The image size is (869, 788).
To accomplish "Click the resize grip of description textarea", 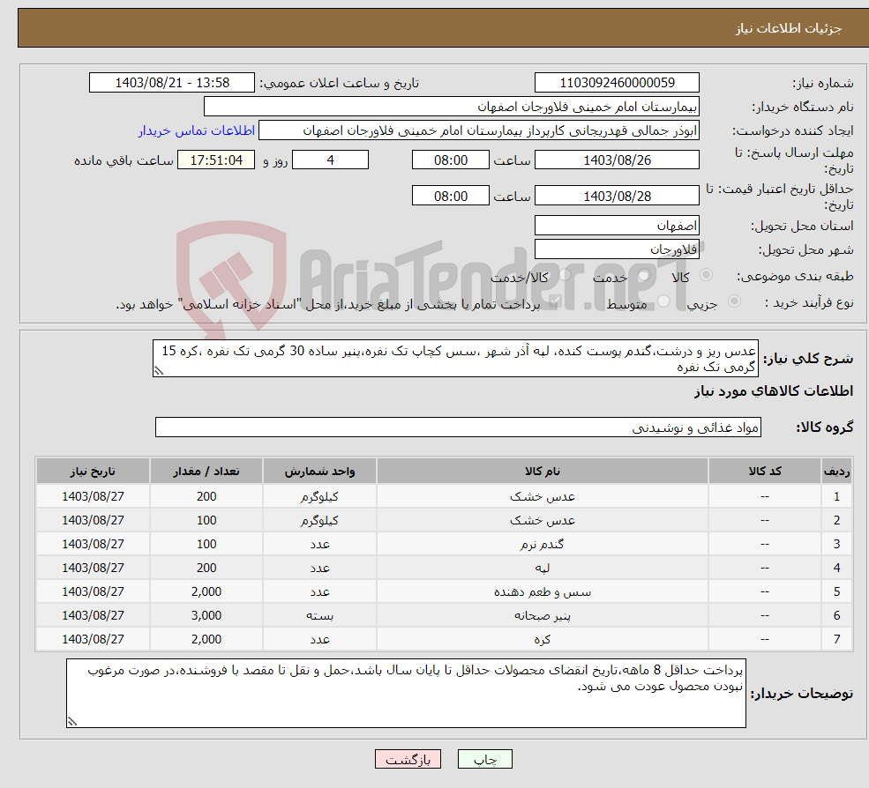I will [x=159, y=371].
